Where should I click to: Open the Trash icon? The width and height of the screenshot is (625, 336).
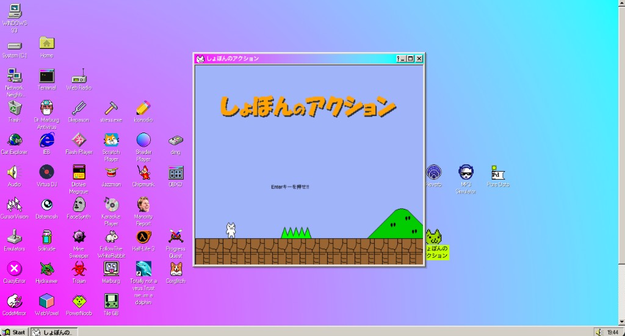[x=15, y=108]
